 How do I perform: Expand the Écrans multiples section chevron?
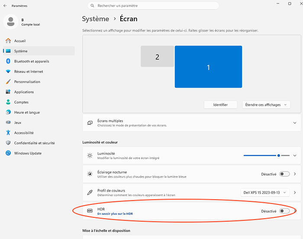[295, 123]
